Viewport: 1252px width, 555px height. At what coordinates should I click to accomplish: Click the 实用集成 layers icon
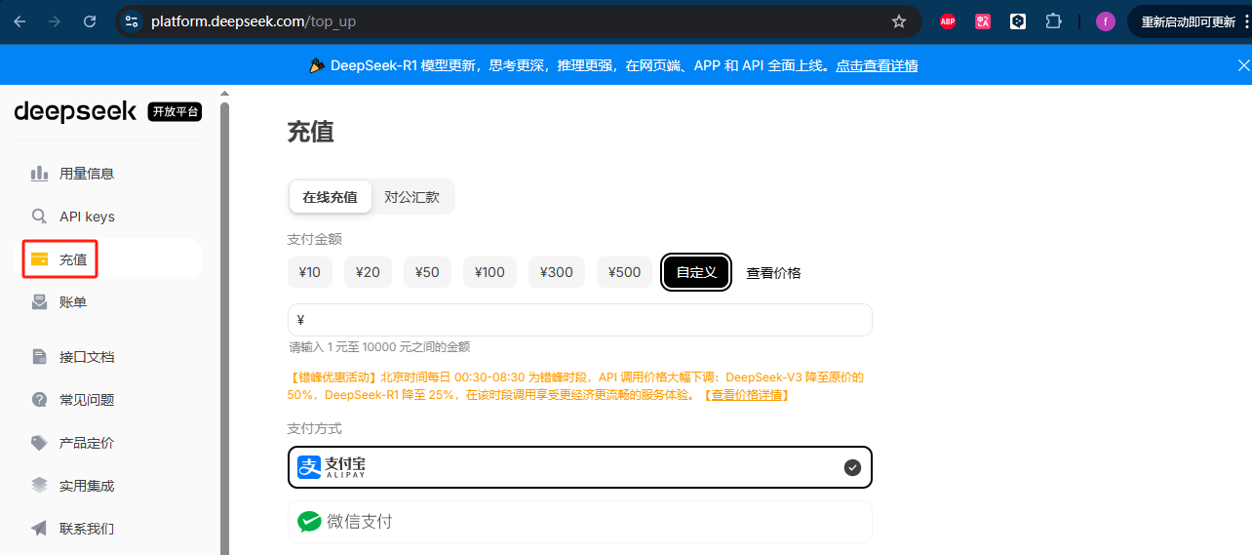point(39,486)
